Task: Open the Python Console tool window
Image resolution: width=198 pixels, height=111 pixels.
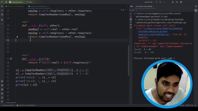Action: [x=2, y=89]
